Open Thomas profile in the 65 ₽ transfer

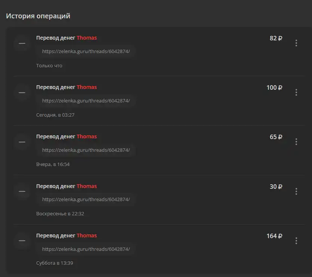[87, 136]
